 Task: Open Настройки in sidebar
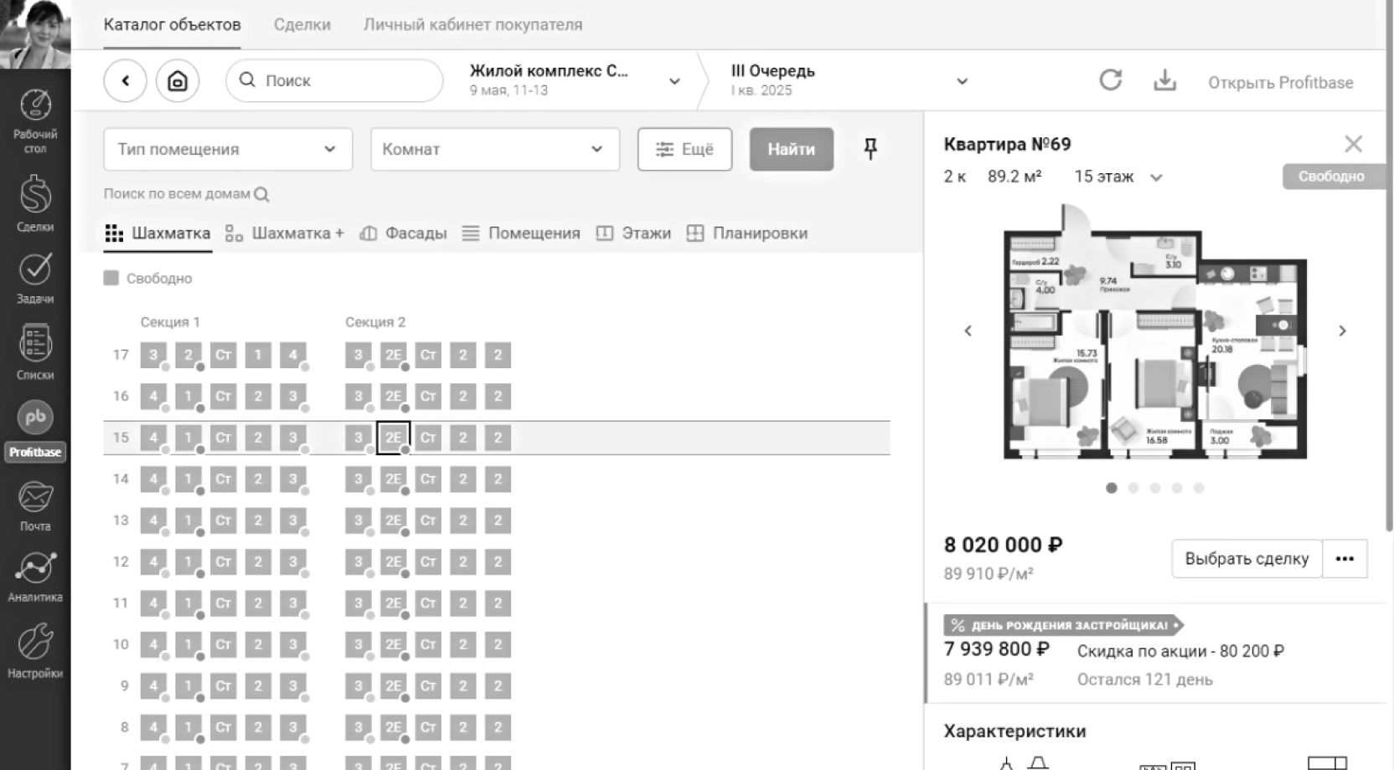35,650
